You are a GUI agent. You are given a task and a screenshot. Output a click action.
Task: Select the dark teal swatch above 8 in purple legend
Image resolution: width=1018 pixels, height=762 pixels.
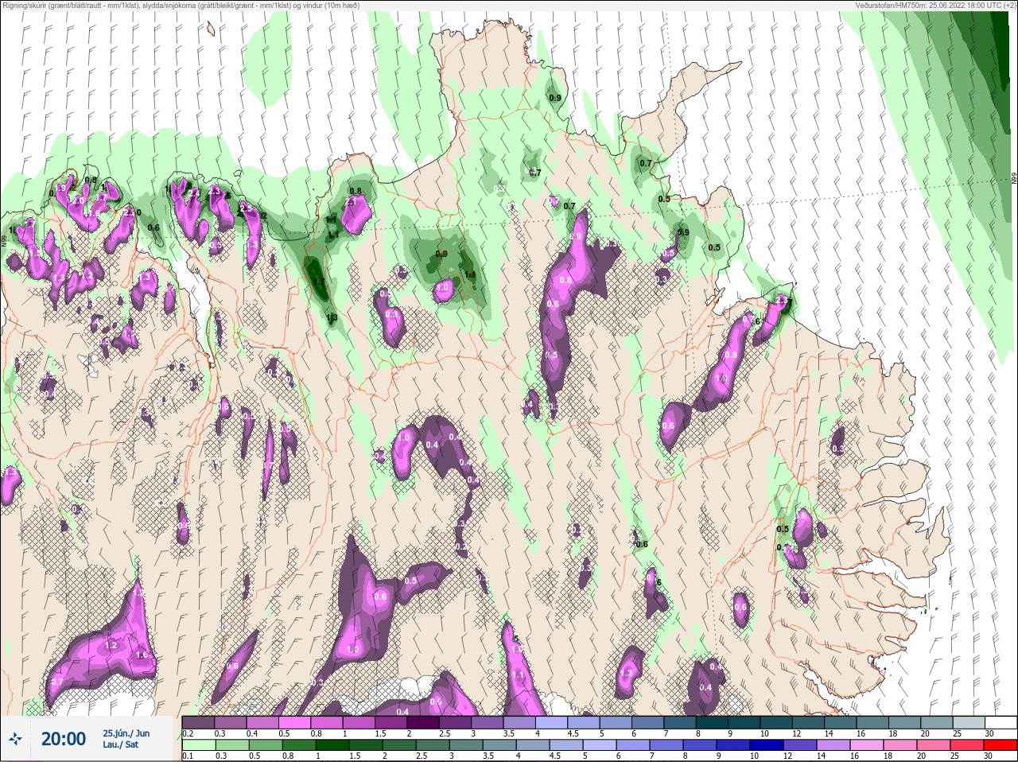coord(713,722)
